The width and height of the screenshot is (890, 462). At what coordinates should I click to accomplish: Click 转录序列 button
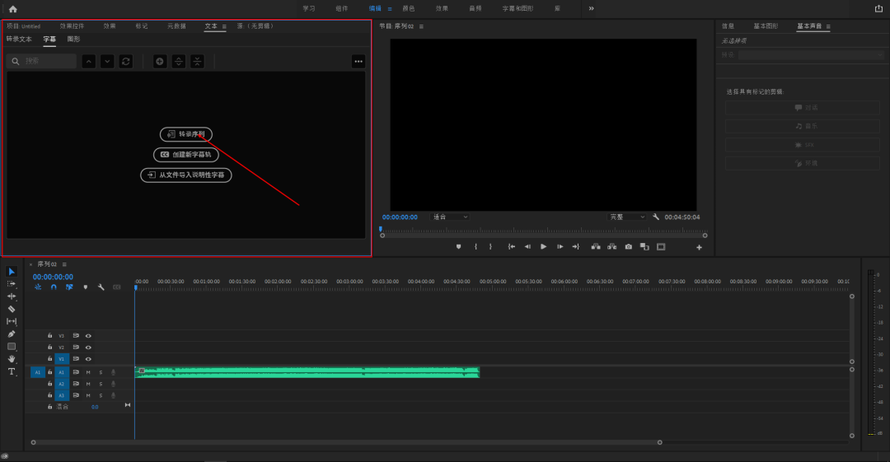coord(186,134)
